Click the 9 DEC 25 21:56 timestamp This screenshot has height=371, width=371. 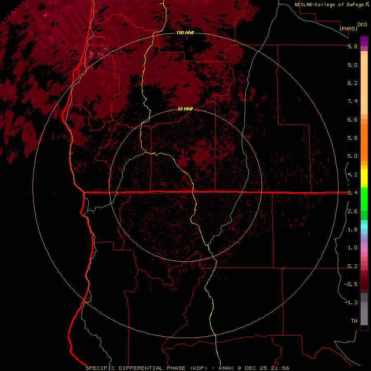pos(263,368)
